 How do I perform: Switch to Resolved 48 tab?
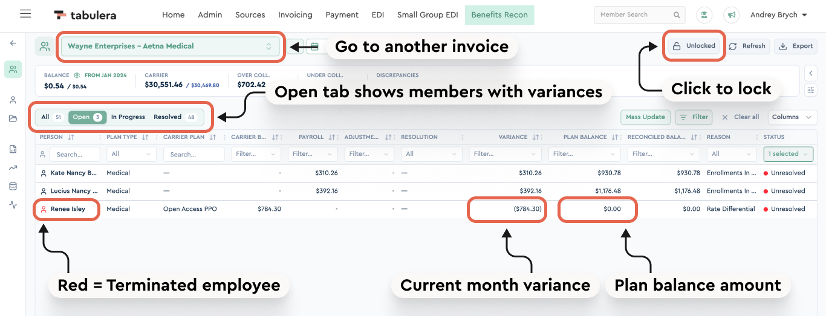point(175,117)
